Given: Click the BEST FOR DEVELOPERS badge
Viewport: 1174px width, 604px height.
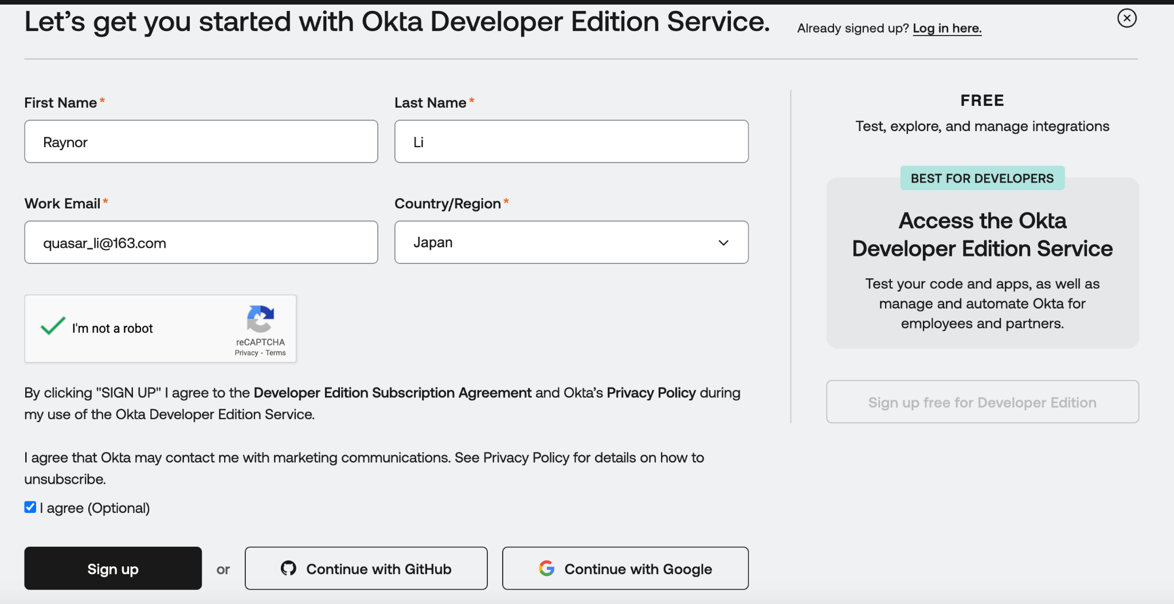Looking at the screenshot, I should pos(982,178).
